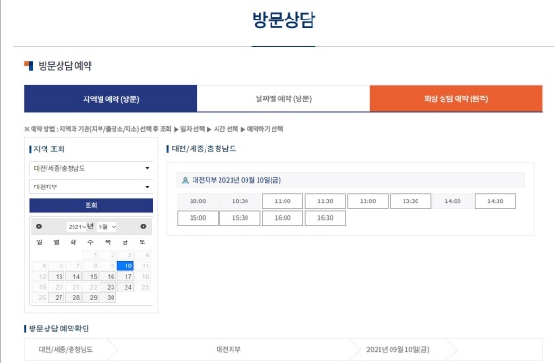Switch to 화상 상담 예약 (원격) tab
Screen dimensions: 558x363
click(x=457, y=98)
